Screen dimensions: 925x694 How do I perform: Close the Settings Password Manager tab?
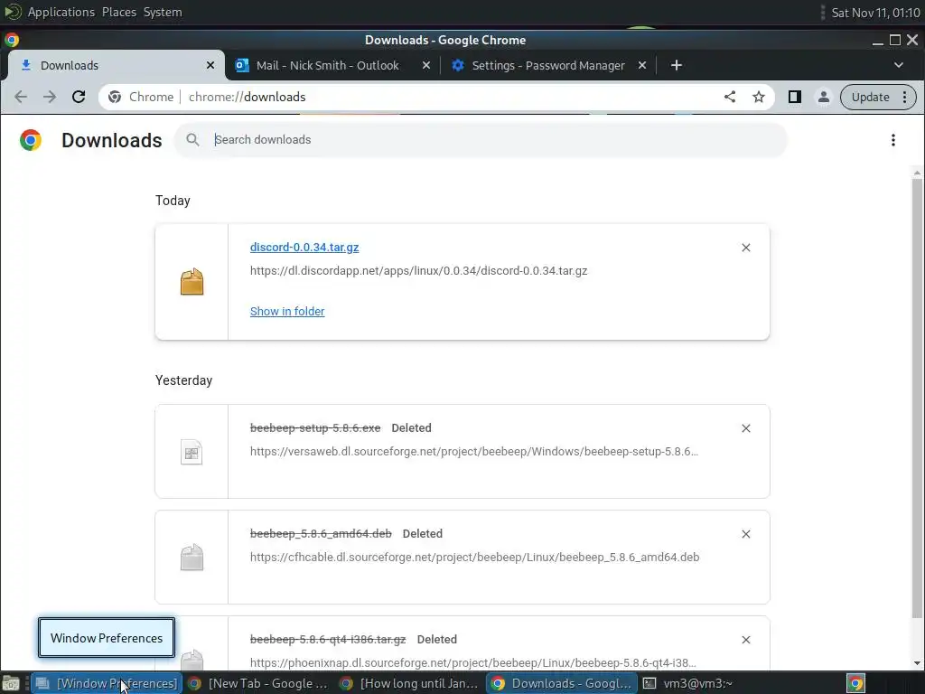click(x=642, y=65)
